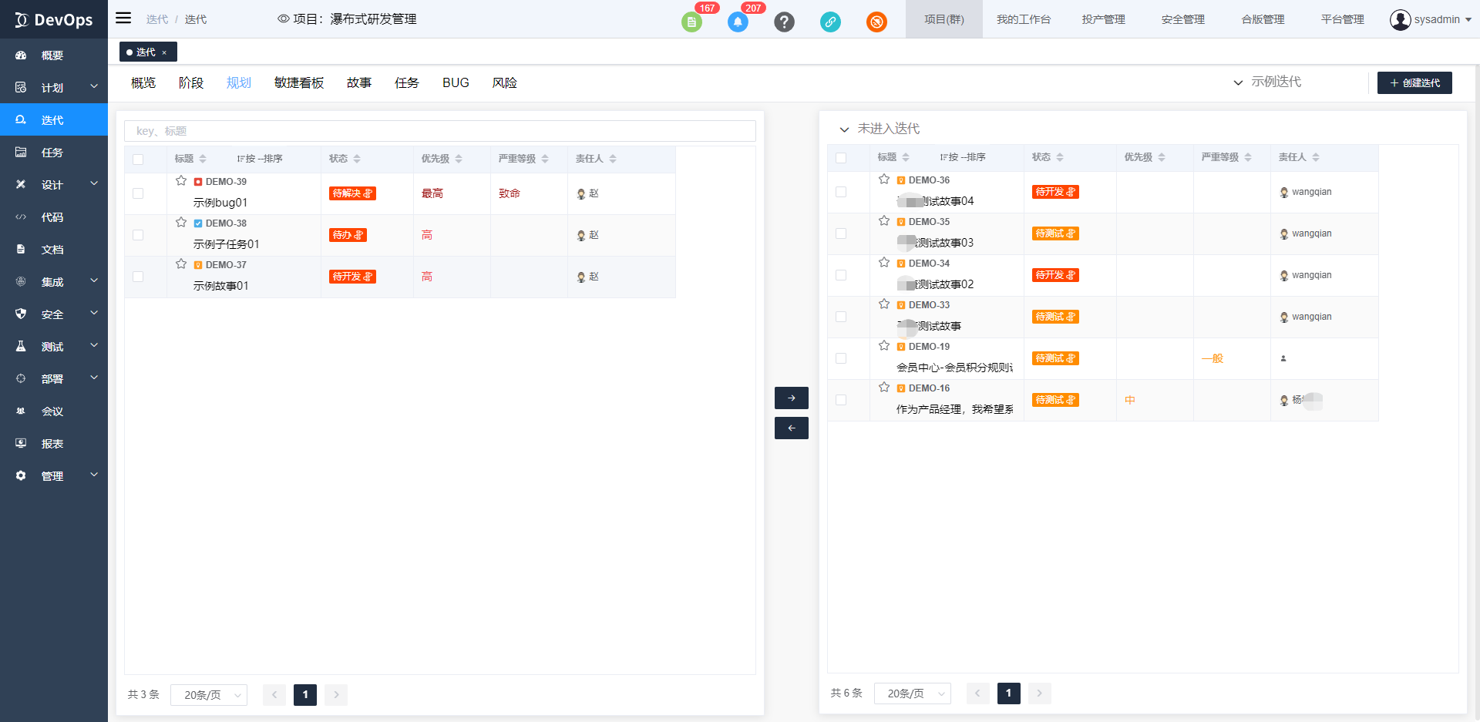Check the box for DEMO-38 row
This screenshot has width=1480, height=722.
138,235
